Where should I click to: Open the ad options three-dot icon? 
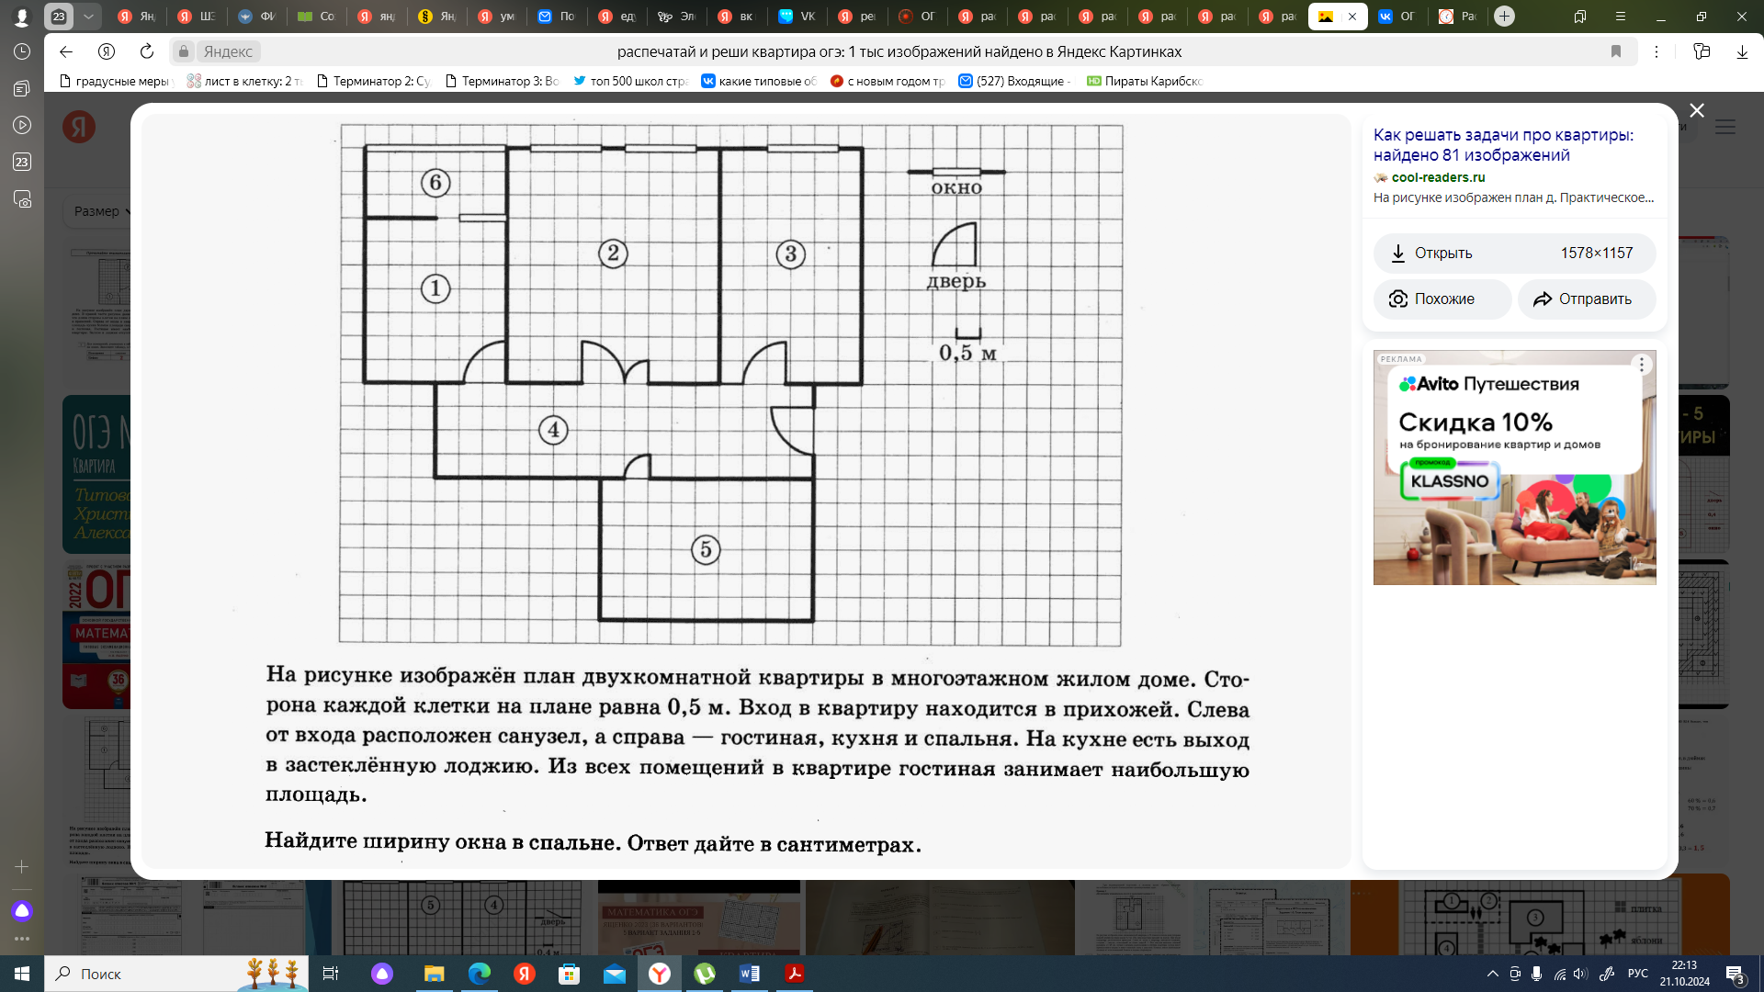click(1642, 365)
